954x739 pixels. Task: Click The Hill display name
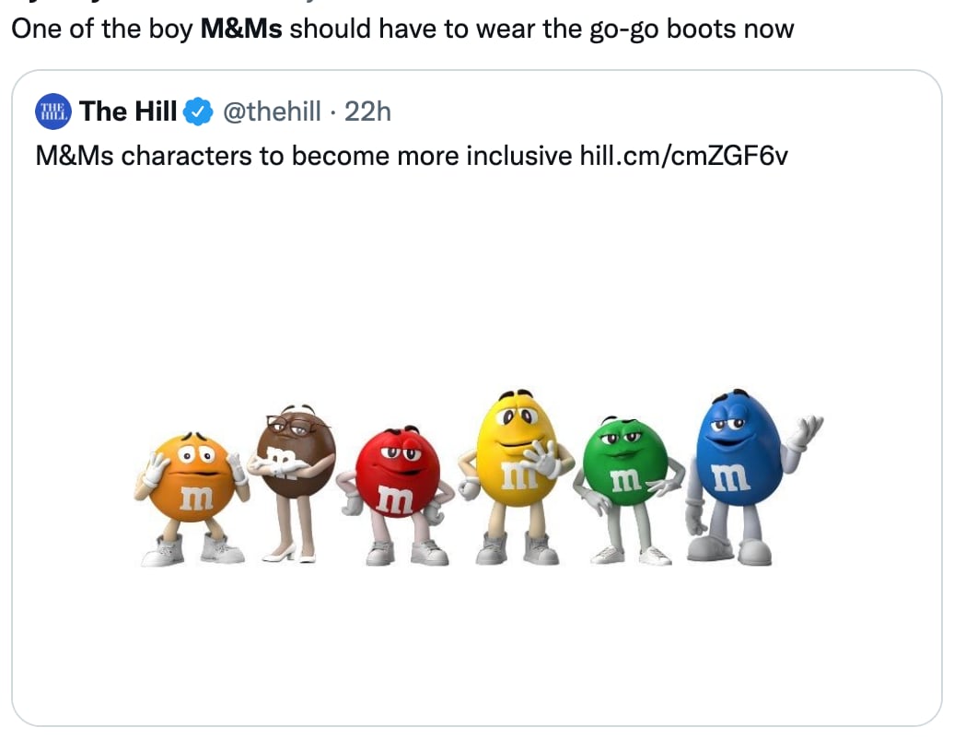click(x=129, y=111)
